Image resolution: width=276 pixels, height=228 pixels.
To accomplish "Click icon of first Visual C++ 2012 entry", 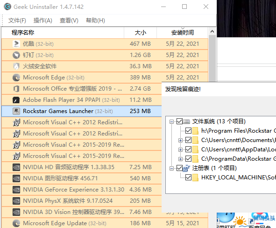I will point(16,122).
